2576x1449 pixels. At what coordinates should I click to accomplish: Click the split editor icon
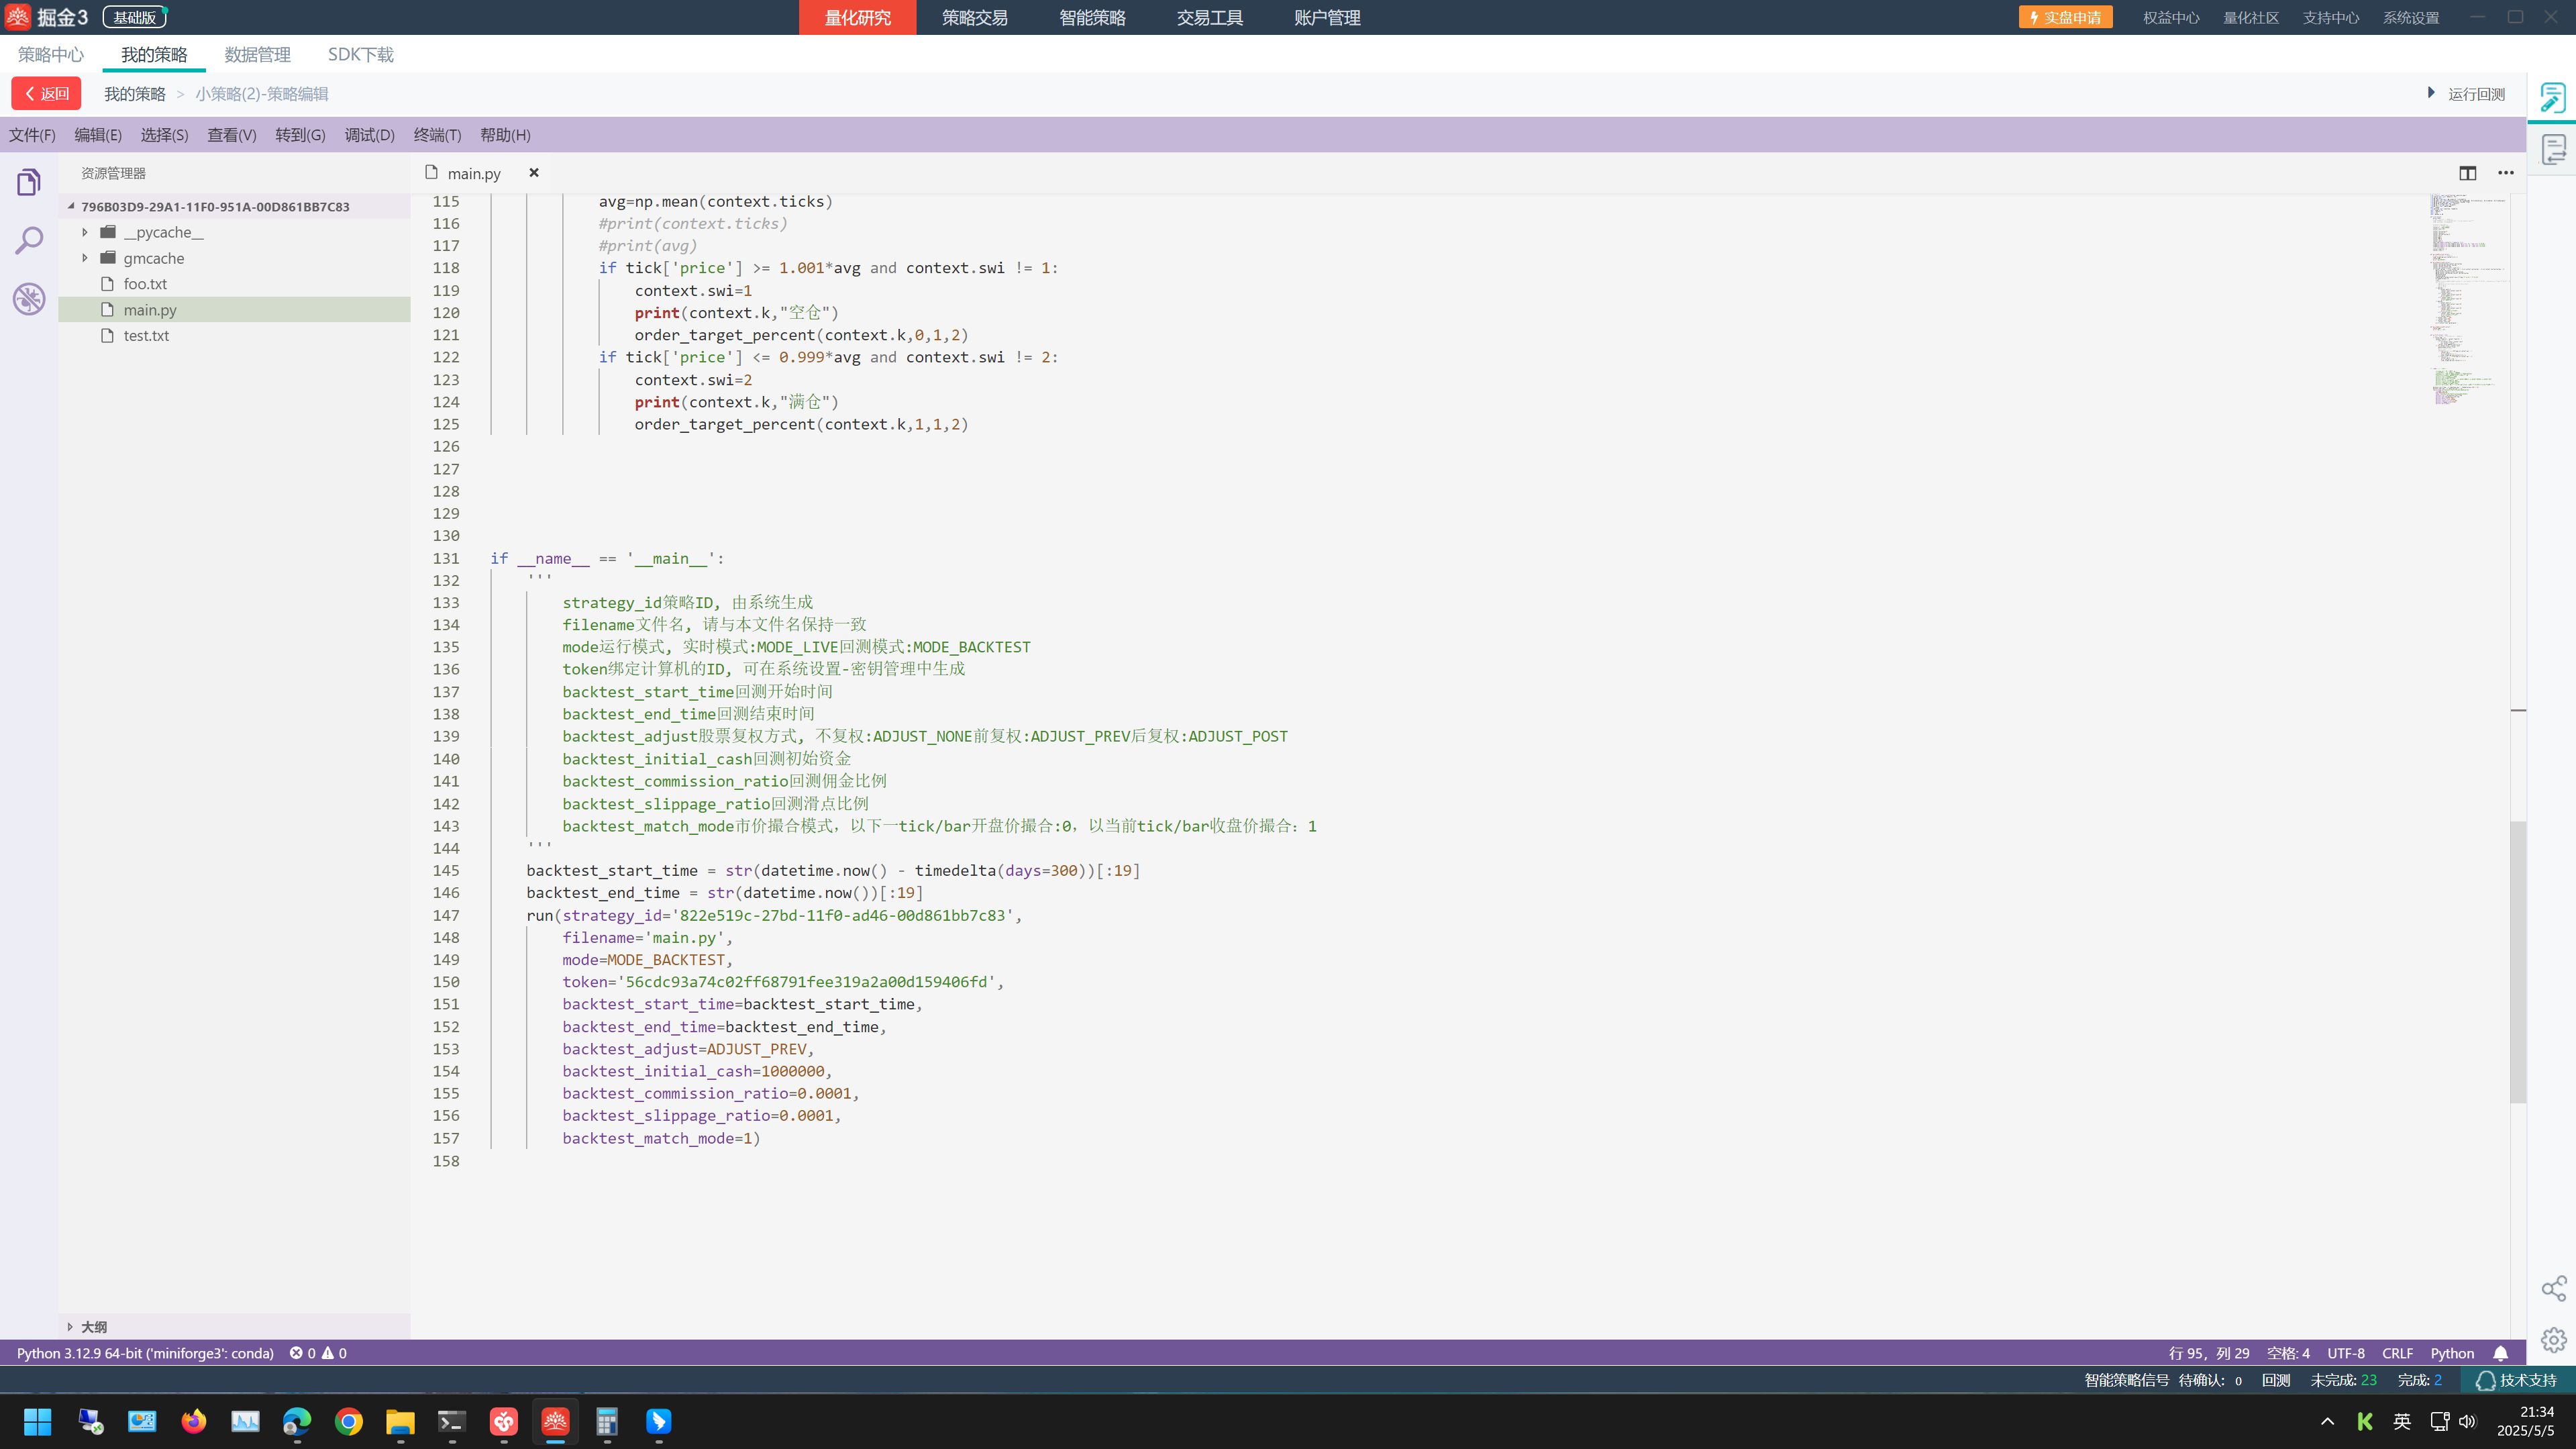pyautogui.click(x=2467, y=173)
